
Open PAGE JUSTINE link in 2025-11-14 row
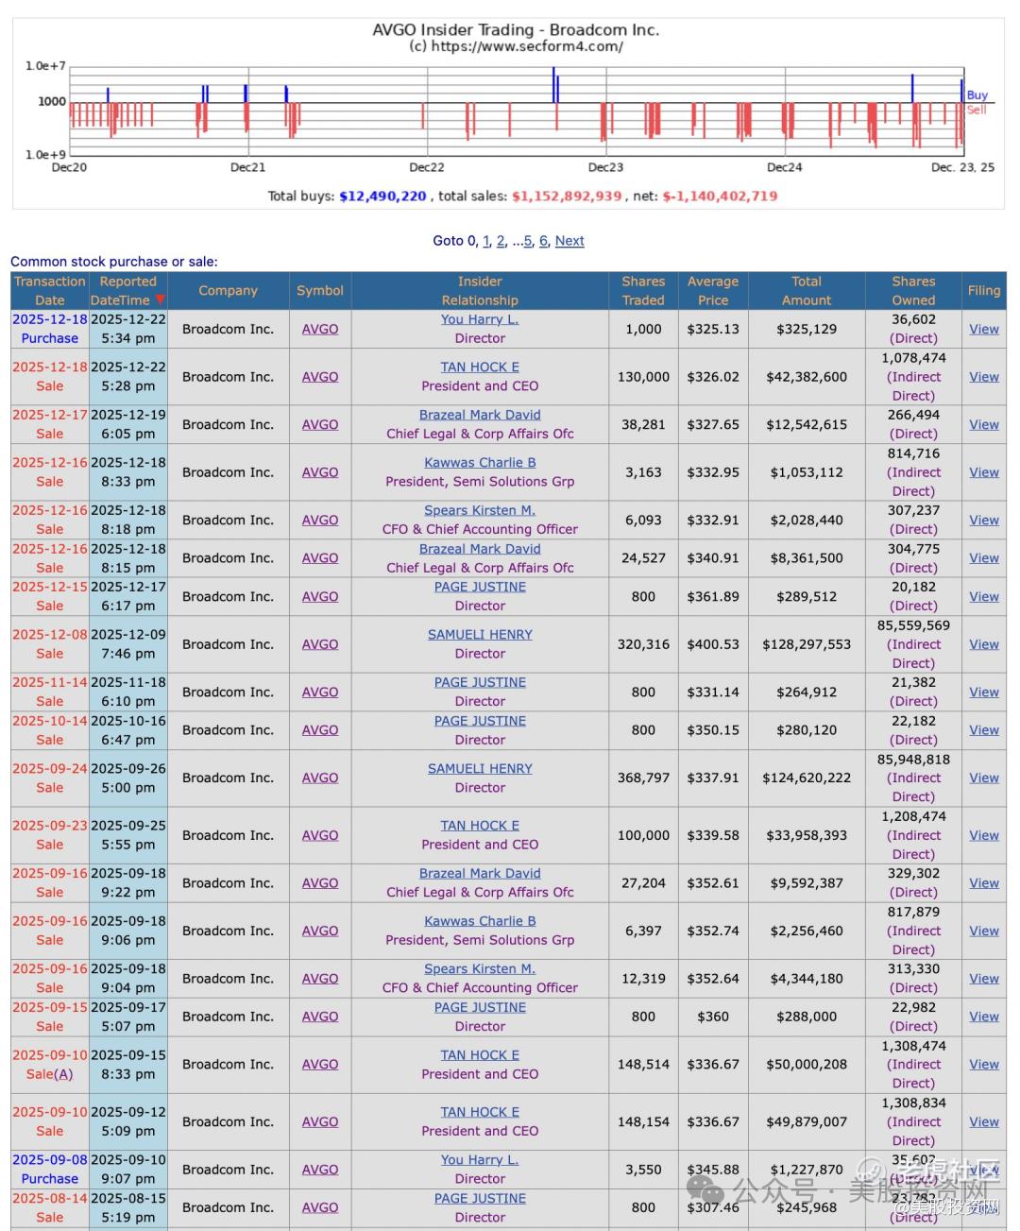click(x=480, y=682)
